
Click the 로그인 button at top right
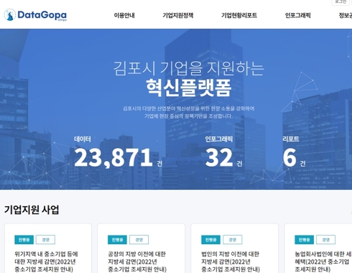tap(341, 2)
